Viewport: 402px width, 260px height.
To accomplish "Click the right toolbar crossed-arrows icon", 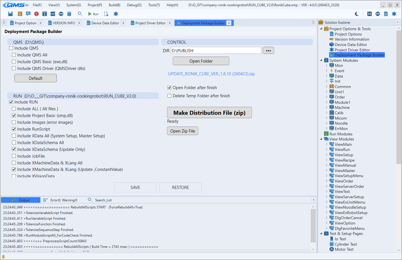I will (370, 14).
